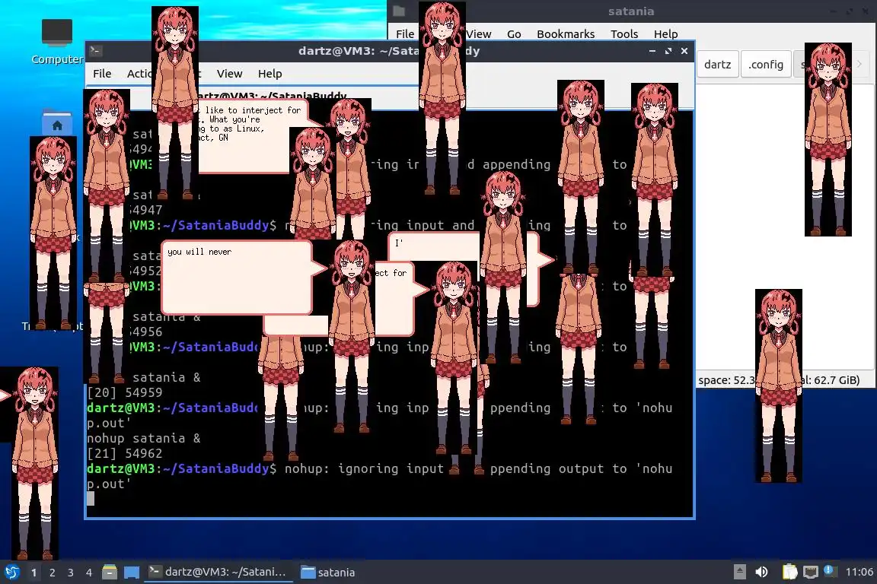
Task: Click Satania figure at the screen's bottom-left corner
Action: (35, 463)
